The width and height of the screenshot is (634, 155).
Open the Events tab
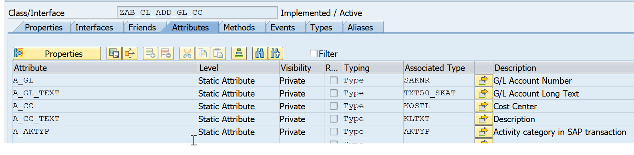tap(282, 27)
